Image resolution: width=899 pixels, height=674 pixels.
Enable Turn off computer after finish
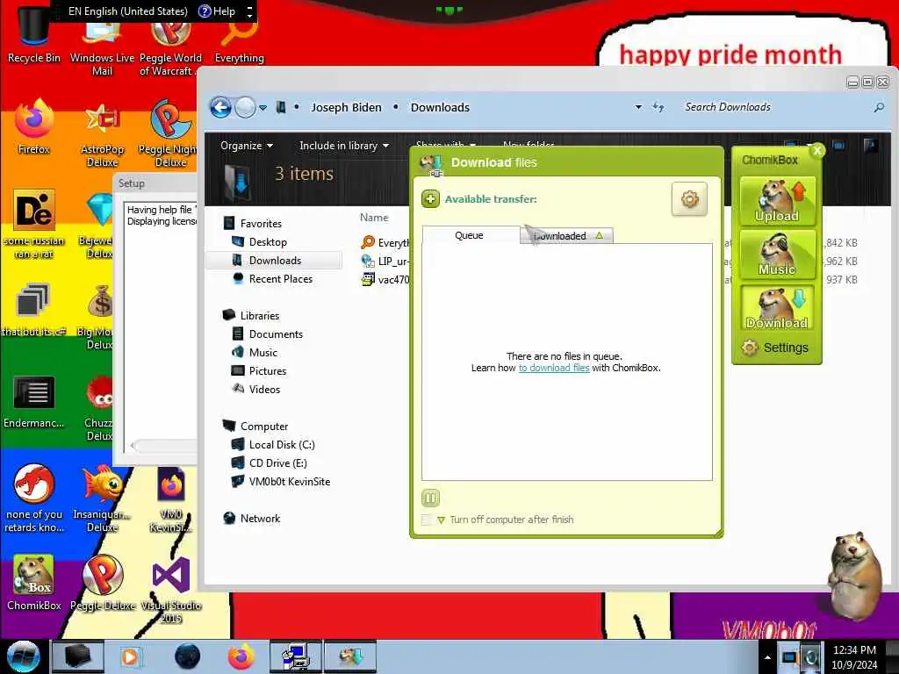pos(427,520)
